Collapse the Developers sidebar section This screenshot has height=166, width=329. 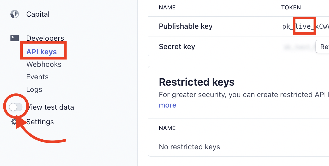pyautogui.click(x=45, y=38)
